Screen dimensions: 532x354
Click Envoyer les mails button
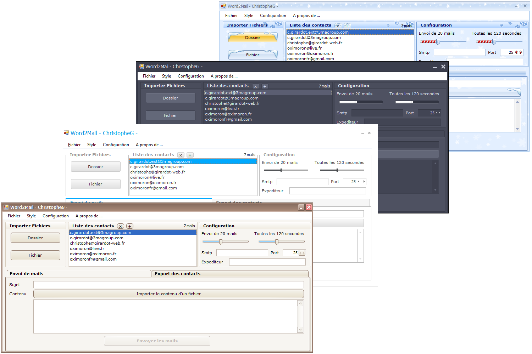[157, 341]
